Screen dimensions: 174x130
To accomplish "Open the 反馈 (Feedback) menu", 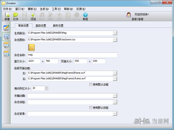I will click(81, 9).
